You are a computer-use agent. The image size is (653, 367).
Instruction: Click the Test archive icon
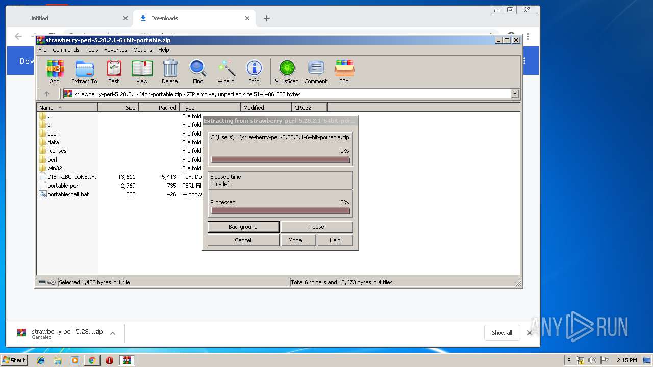[x=114, y=71]
